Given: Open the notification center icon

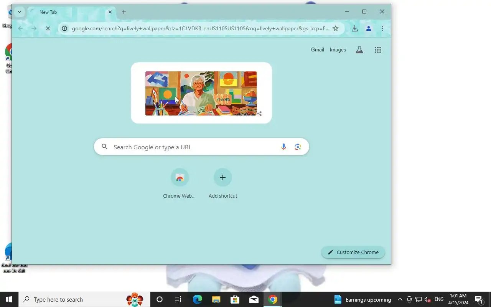Looking at the screenshot, I should click(x=479, y=299).
